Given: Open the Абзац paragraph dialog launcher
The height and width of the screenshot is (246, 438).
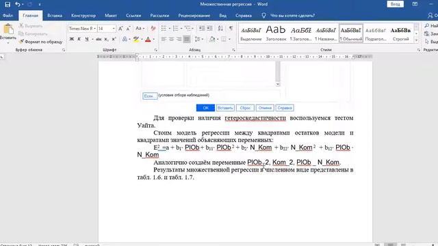Looking at the screenshot, I should (x=233, y=50).
